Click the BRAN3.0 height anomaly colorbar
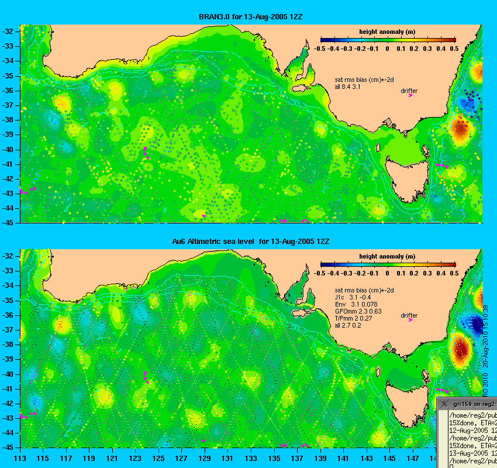Screen dimensions: 497x468 coord(388,40)
